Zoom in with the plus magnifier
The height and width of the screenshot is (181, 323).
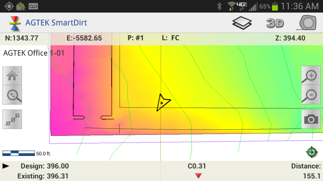pyautogui.click(x=311, y=75)
